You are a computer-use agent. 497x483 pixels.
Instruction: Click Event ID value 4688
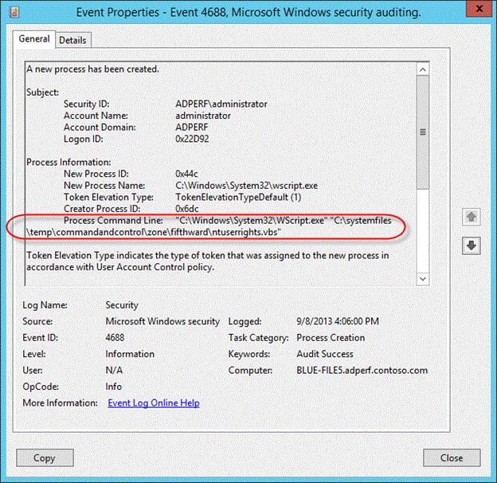[115, 337]
